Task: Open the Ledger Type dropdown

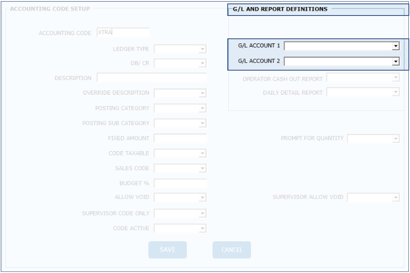Action: point(202,49)
